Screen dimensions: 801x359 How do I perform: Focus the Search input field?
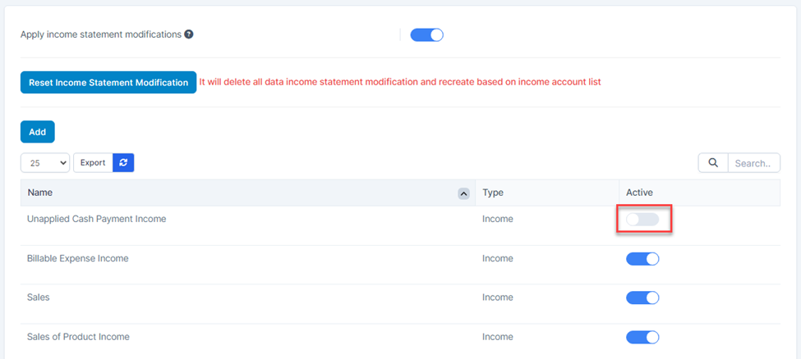pyautogui.click(x=753, y=163)
